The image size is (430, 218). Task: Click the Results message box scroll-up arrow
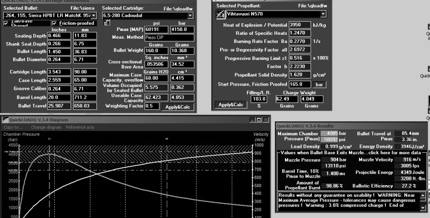pos(423,195)
